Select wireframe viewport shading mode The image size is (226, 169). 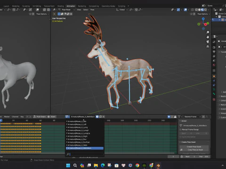point(196,10)
